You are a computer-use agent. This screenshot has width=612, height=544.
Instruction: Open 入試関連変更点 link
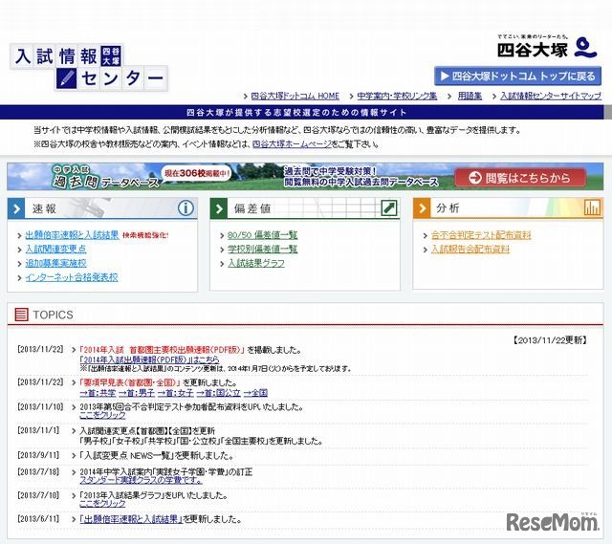click(x=55, y=249)
